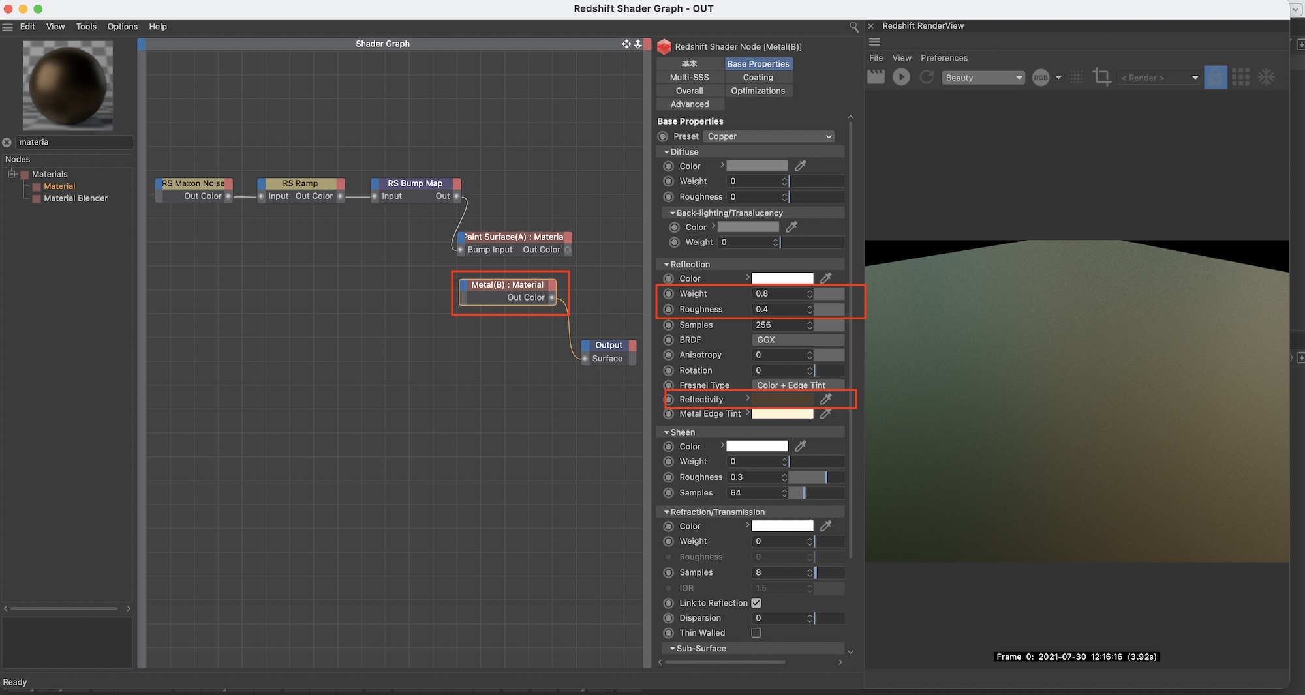Start IPR with the RenderView play button
1305x695 pixels.
[x=901, y=77]
